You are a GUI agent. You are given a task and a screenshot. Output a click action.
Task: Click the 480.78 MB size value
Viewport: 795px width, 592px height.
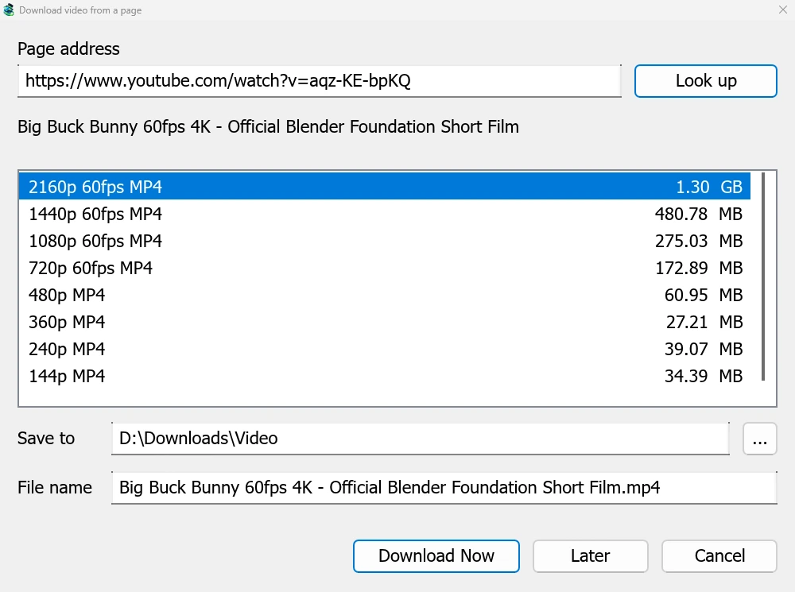point(698,214)
